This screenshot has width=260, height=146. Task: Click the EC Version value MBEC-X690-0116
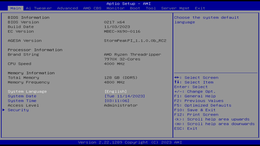coord(122,31)
